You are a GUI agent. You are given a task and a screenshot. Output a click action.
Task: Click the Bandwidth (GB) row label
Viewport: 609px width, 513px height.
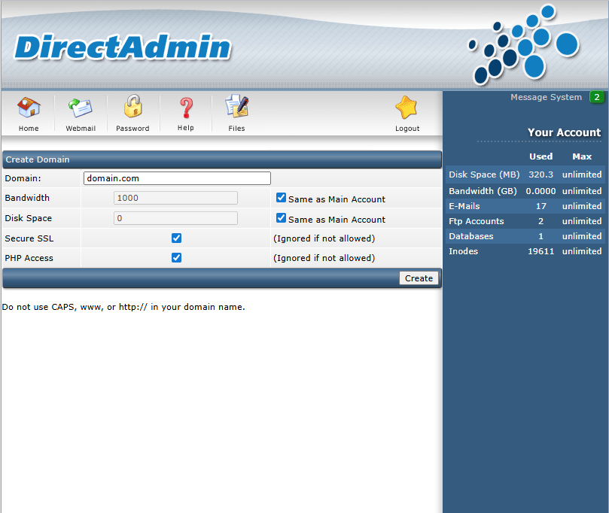(483, 191)
